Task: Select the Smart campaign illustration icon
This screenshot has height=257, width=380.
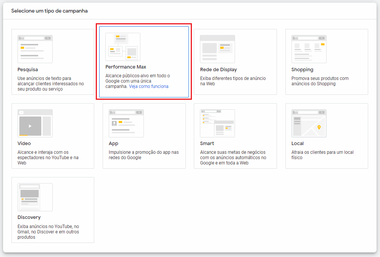Action: click(x=217, y=123)
